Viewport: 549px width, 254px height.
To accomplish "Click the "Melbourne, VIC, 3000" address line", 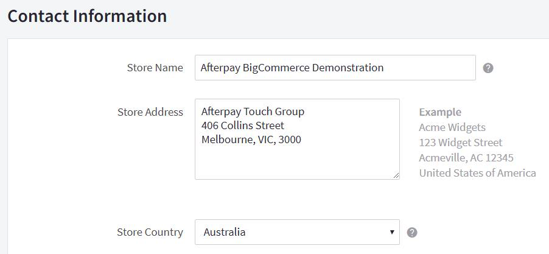I will (251, 139).
